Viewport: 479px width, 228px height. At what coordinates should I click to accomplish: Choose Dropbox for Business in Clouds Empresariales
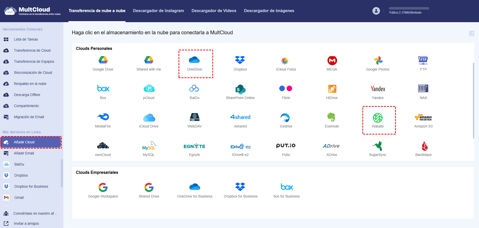coord(241,190)
